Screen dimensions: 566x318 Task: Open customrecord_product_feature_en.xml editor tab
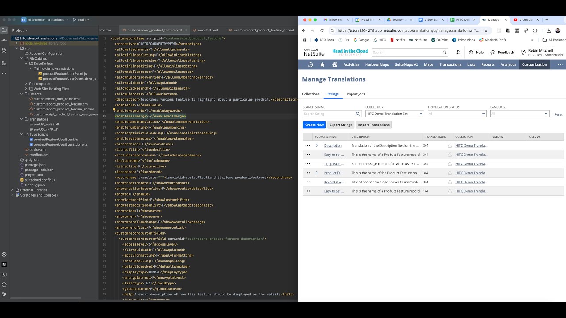[261, 30]
